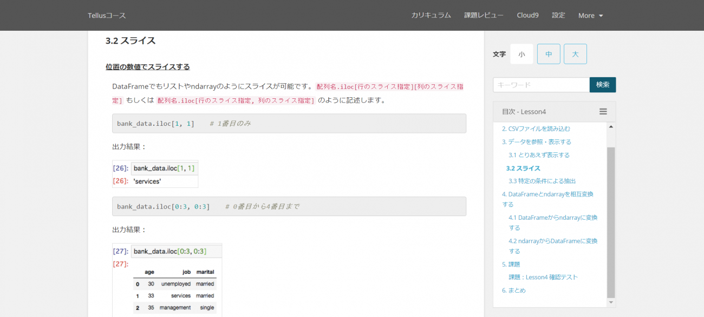This screenshot has width=704, height=317.
Task: Jump to 3.3 特定の条件による抽出 section
Action: click(542, 181)
